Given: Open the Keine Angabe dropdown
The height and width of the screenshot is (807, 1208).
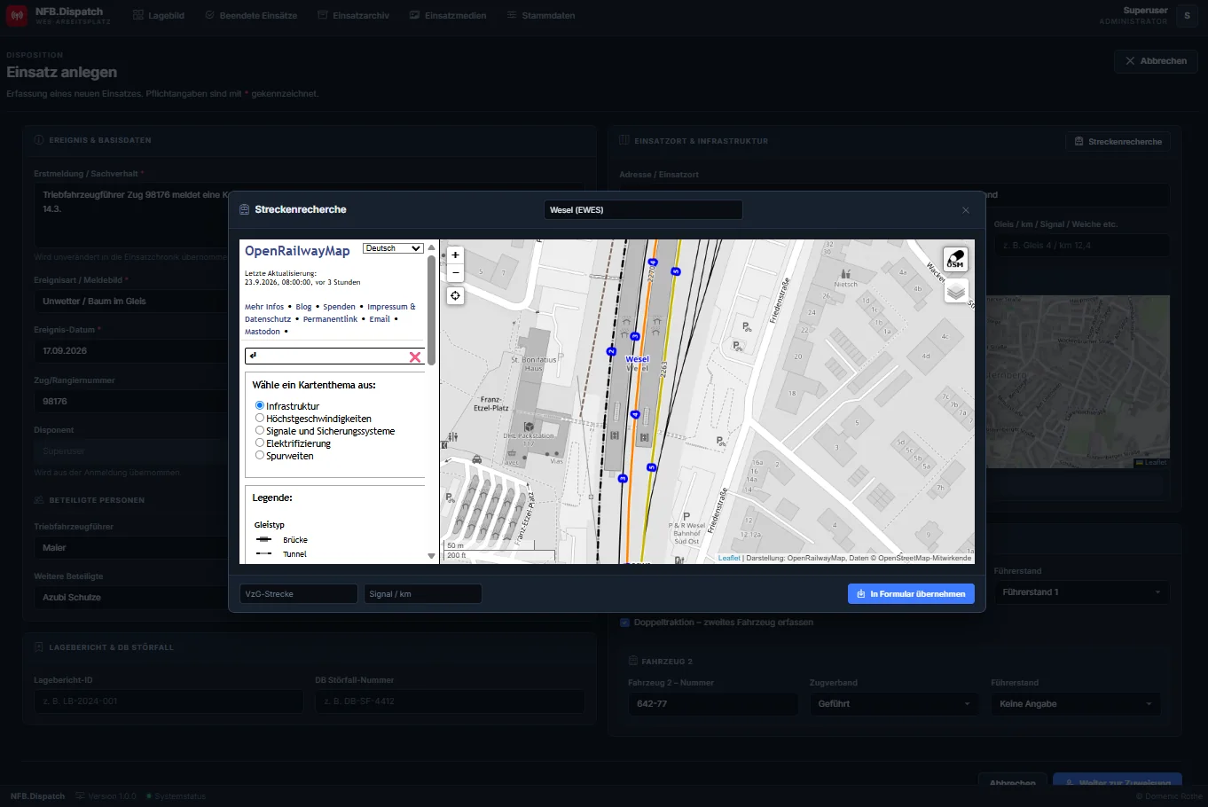Looking at the screenshot, I should coord(1076,704).
